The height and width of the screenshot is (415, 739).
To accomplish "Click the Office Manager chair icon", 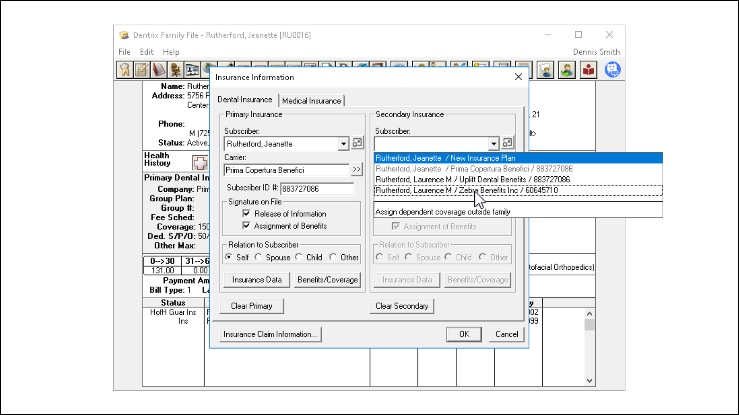I will 176,70.
